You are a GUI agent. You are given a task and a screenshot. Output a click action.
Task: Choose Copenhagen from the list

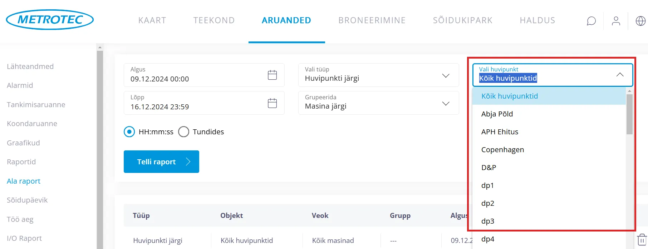click(502, 150)
